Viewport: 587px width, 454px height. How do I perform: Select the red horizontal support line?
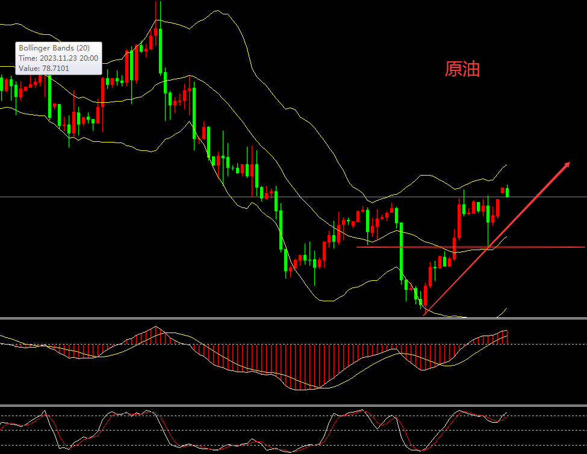542,247
